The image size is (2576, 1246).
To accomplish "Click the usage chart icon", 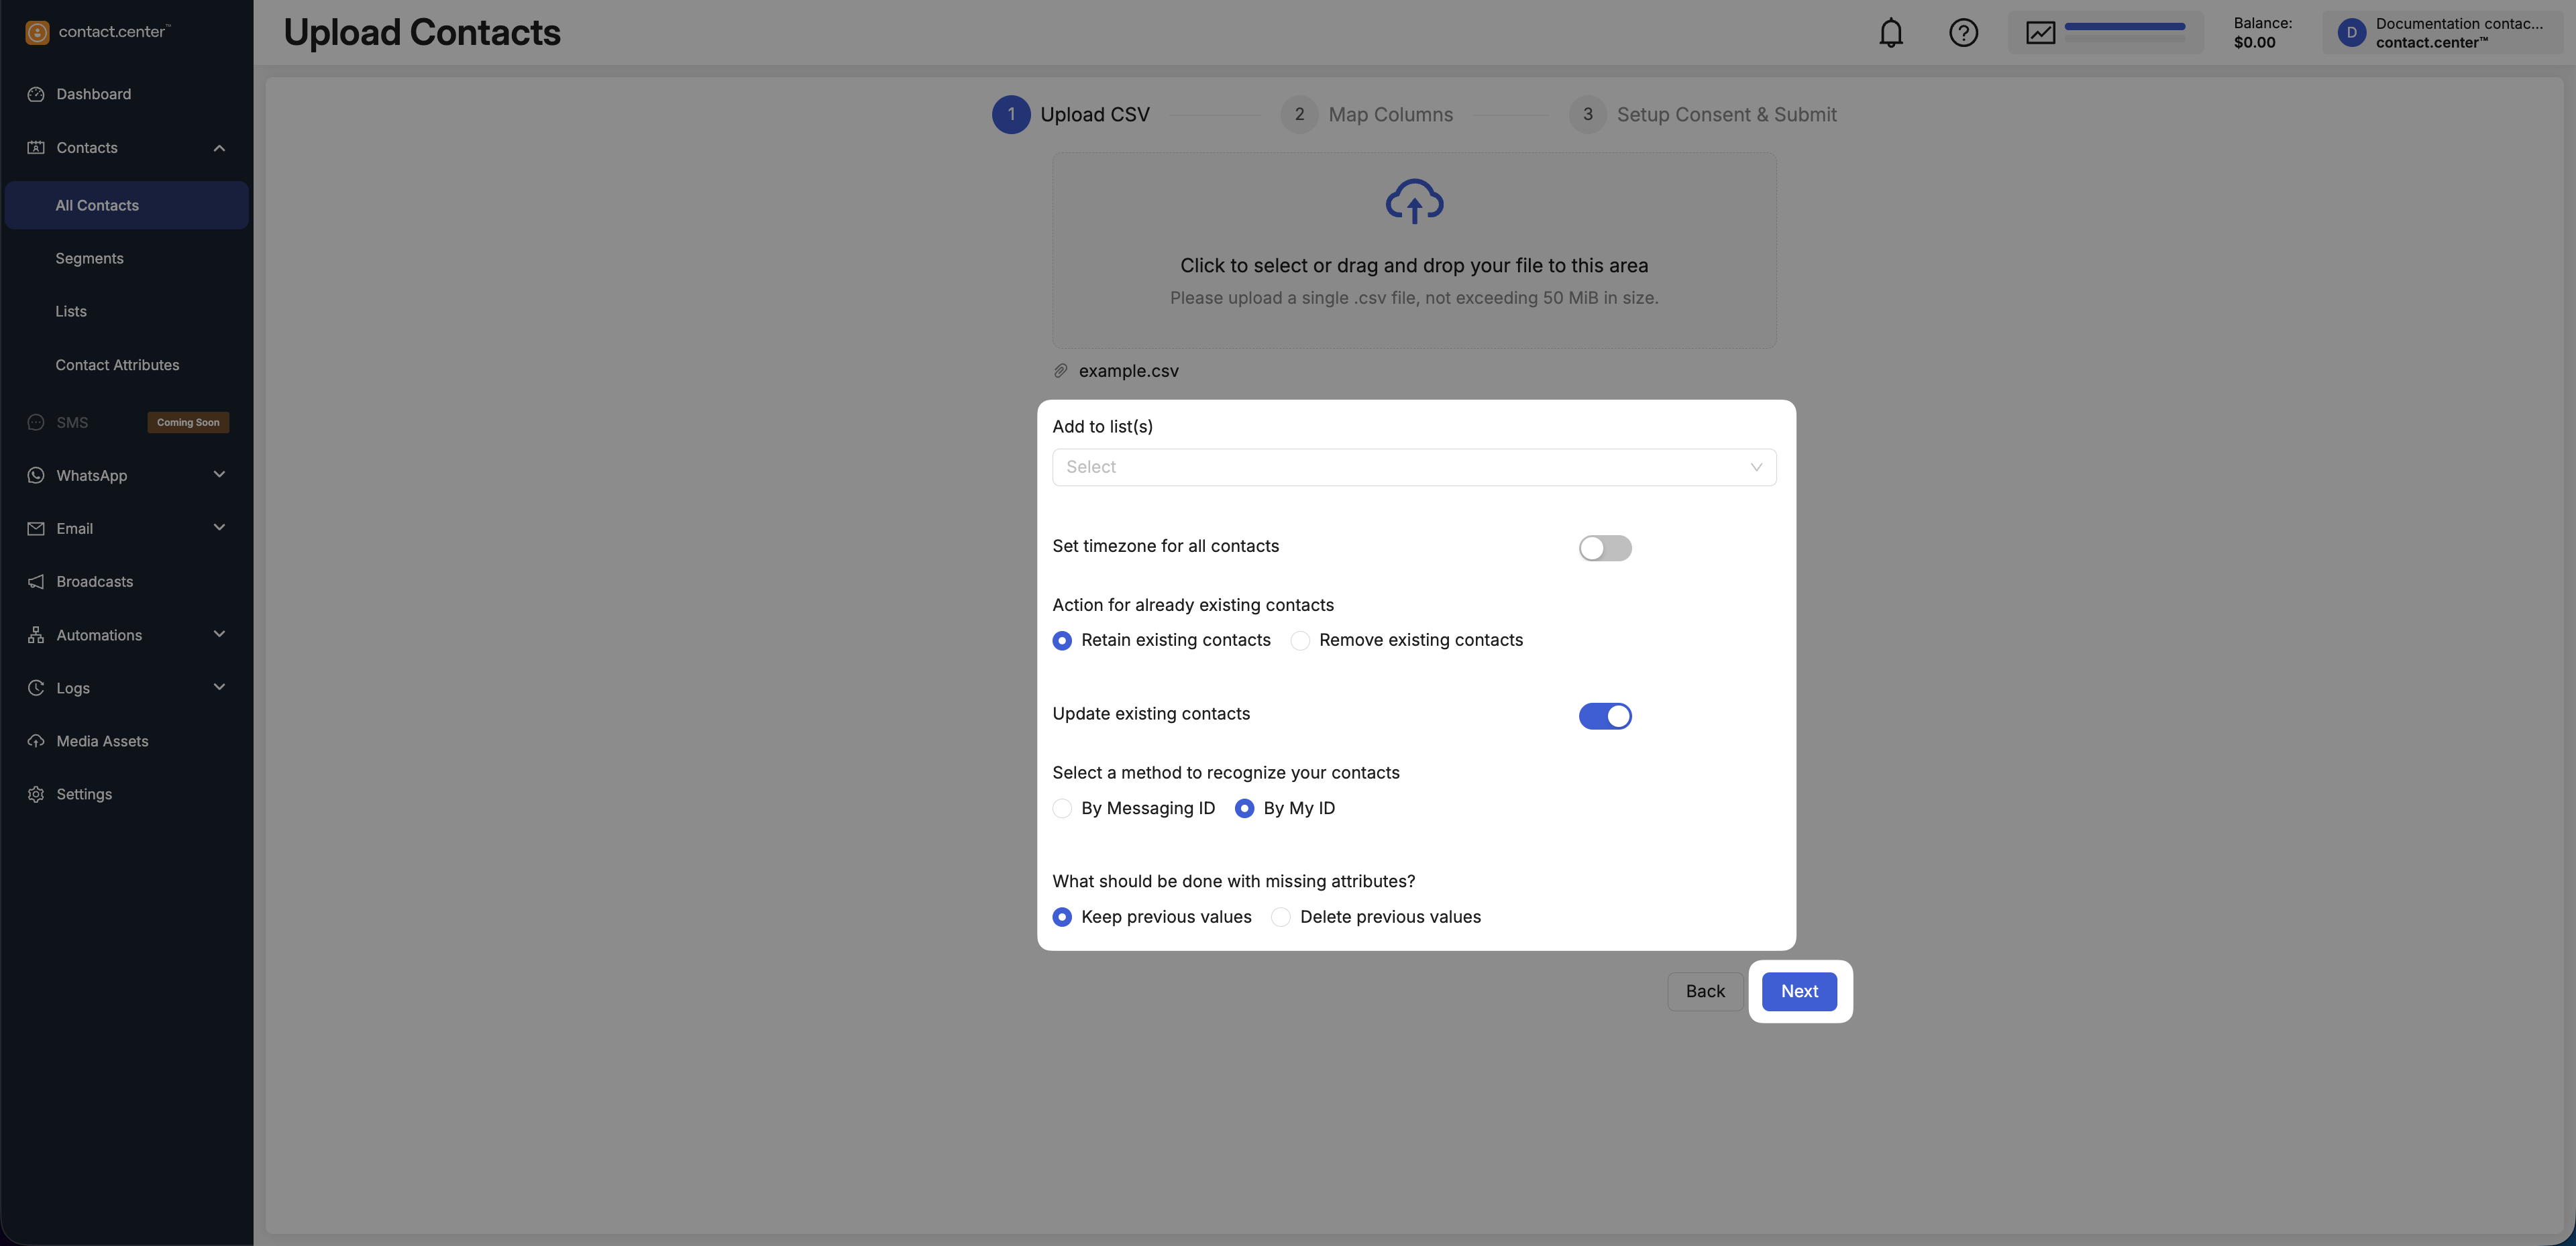I will [x=2040, y=33].
